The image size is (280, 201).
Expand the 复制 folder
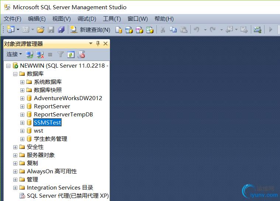click(x=15, y=163)
